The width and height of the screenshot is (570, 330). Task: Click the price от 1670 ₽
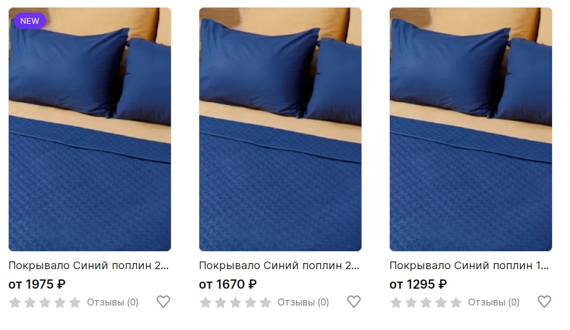228,284
